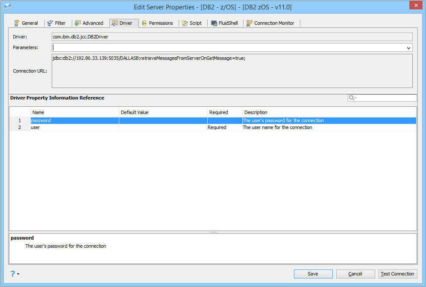Viewport: 426px width, 287px height.
Task: Click the 'Required' cell in the user row
Action: coord(225,127)
